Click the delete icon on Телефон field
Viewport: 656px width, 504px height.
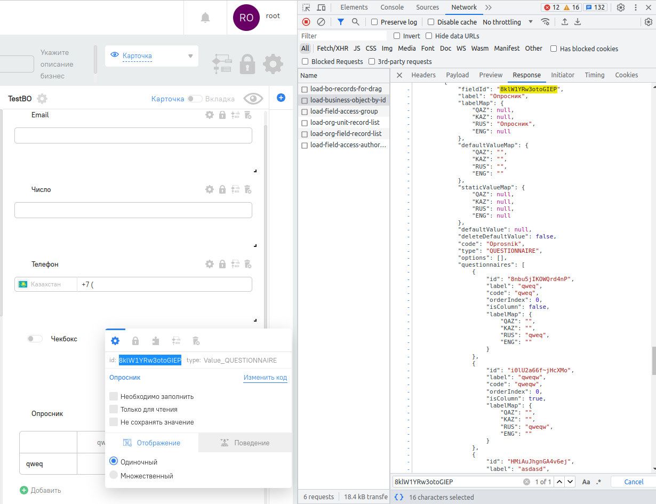(247, 264)
